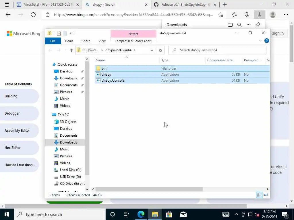294x220 pixels.
Task: Open Mail app from taskbar
Action: (x=183, y=214)
